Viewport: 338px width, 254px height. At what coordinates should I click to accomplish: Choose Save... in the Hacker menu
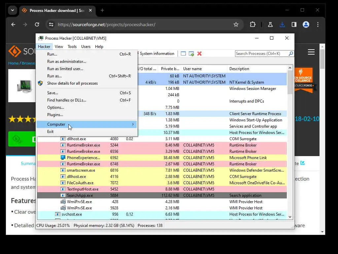tap(87, 93)
